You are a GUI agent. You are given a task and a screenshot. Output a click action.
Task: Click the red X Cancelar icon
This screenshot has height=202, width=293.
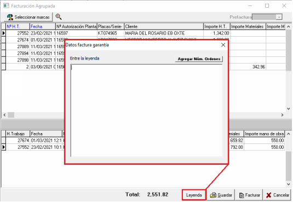[x=268, y=195]
